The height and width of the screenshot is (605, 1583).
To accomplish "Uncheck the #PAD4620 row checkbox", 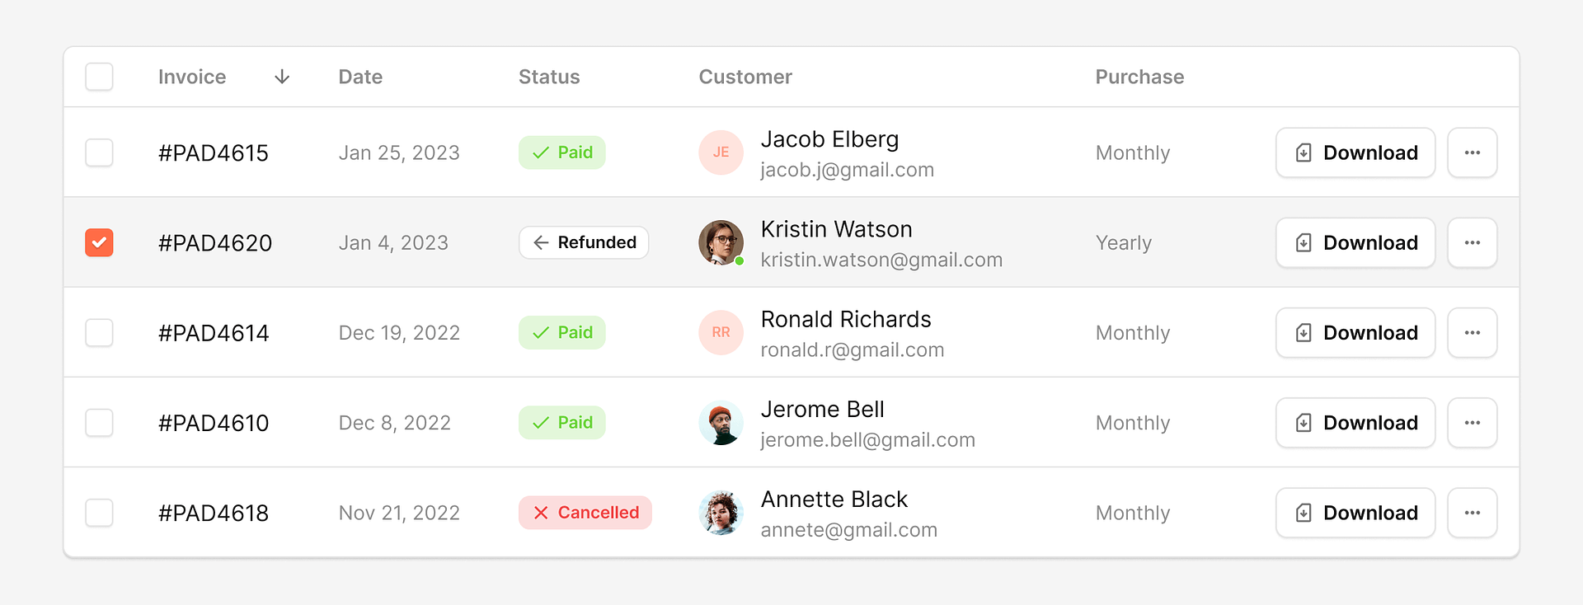I will pos(99,242).
